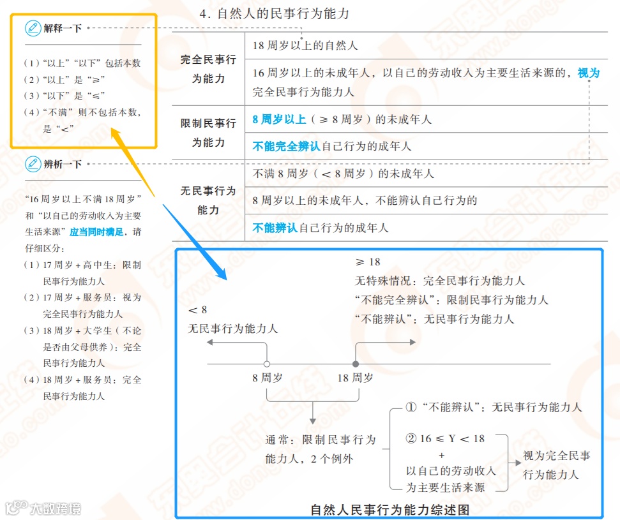Click the < 8 label in the diagram

[x=197, y=310]
